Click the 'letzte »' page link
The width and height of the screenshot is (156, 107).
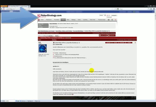click(x=57, y=36)
